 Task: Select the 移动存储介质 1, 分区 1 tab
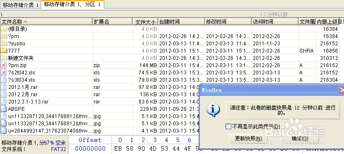click(72, 4)
